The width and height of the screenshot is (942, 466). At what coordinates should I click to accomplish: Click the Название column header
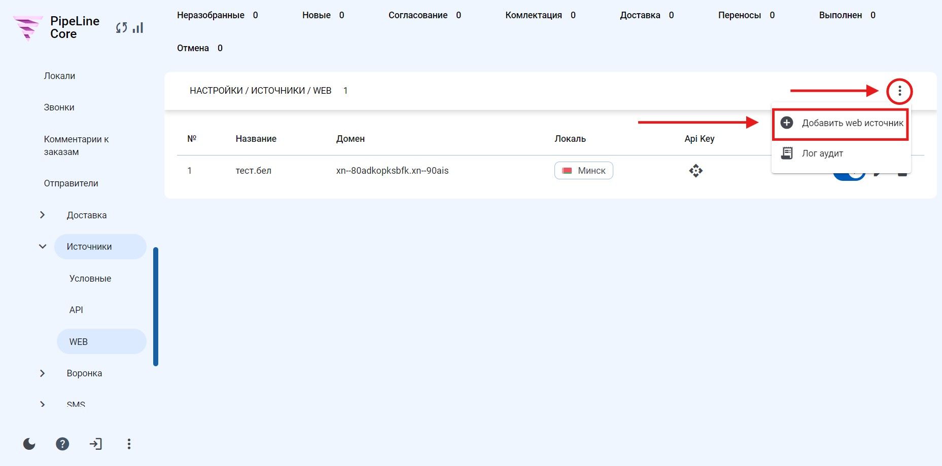256,139
